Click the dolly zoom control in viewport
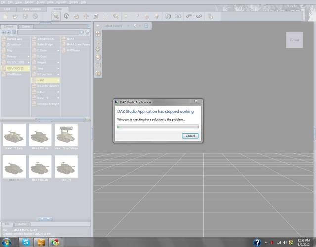This screenshot has width=316, height=247. coord(98,49)
